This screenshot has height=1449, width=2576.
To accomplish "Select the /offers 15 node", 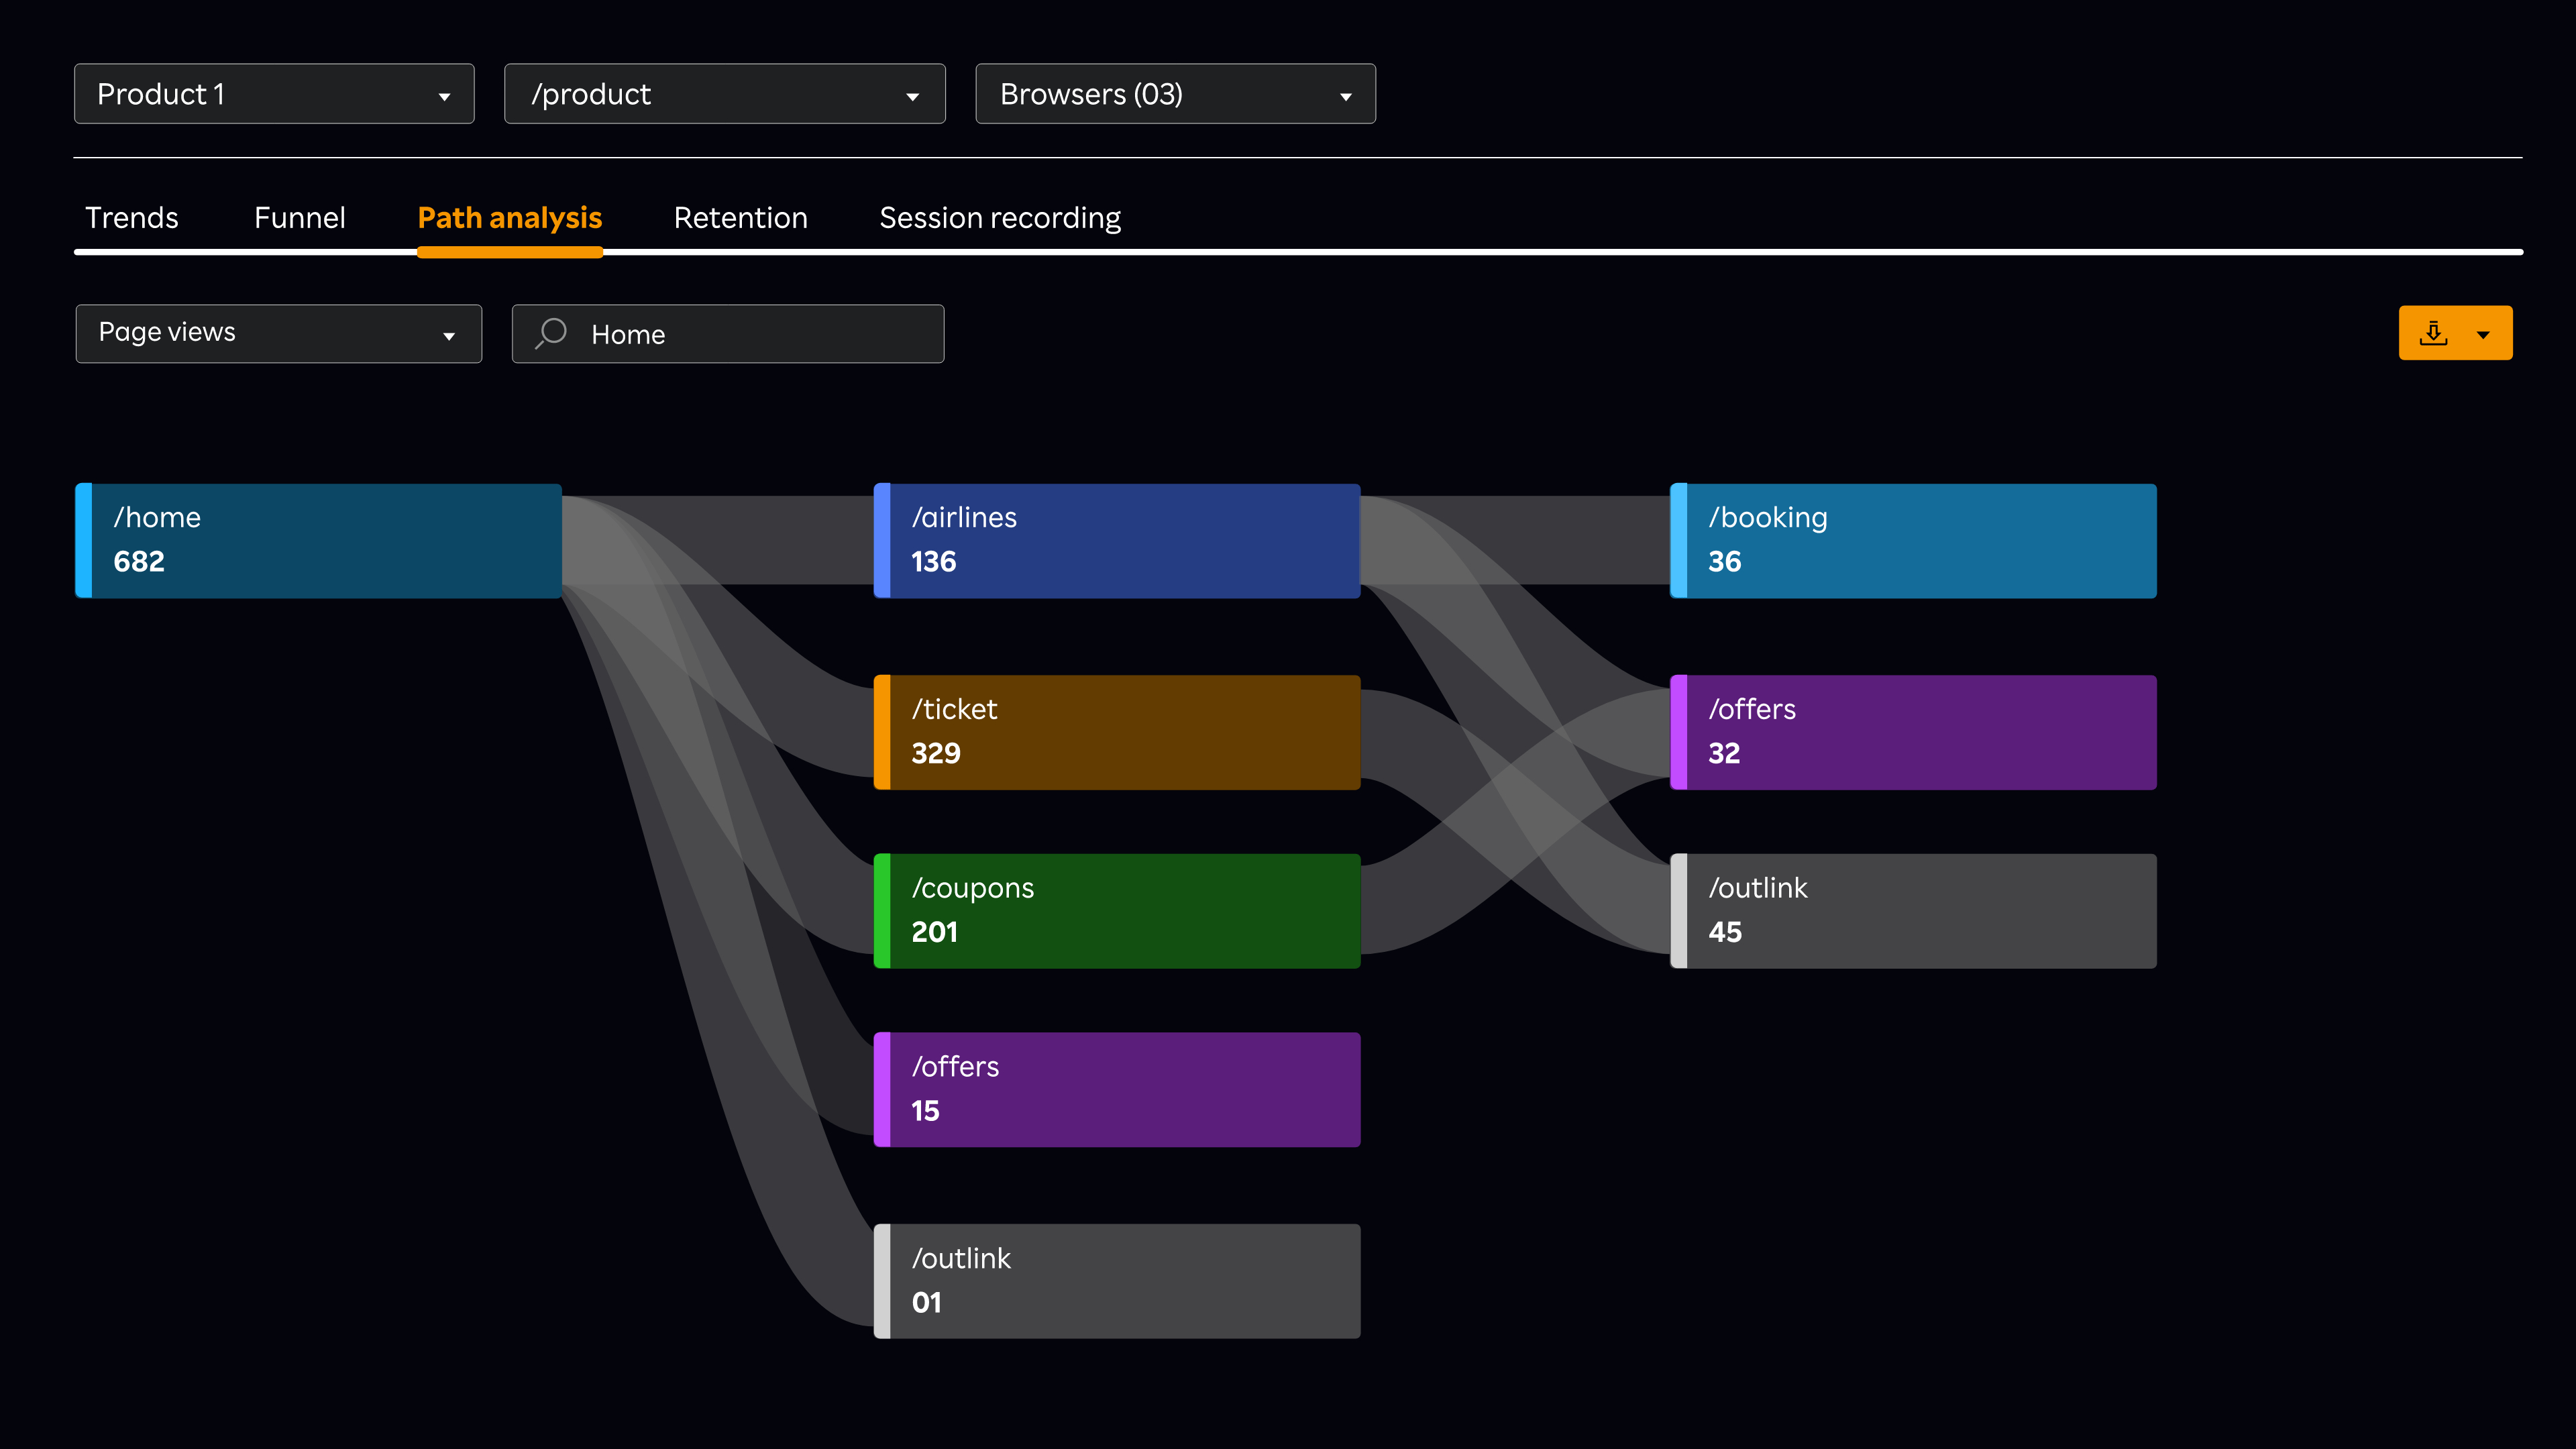I will 1116,1089.
